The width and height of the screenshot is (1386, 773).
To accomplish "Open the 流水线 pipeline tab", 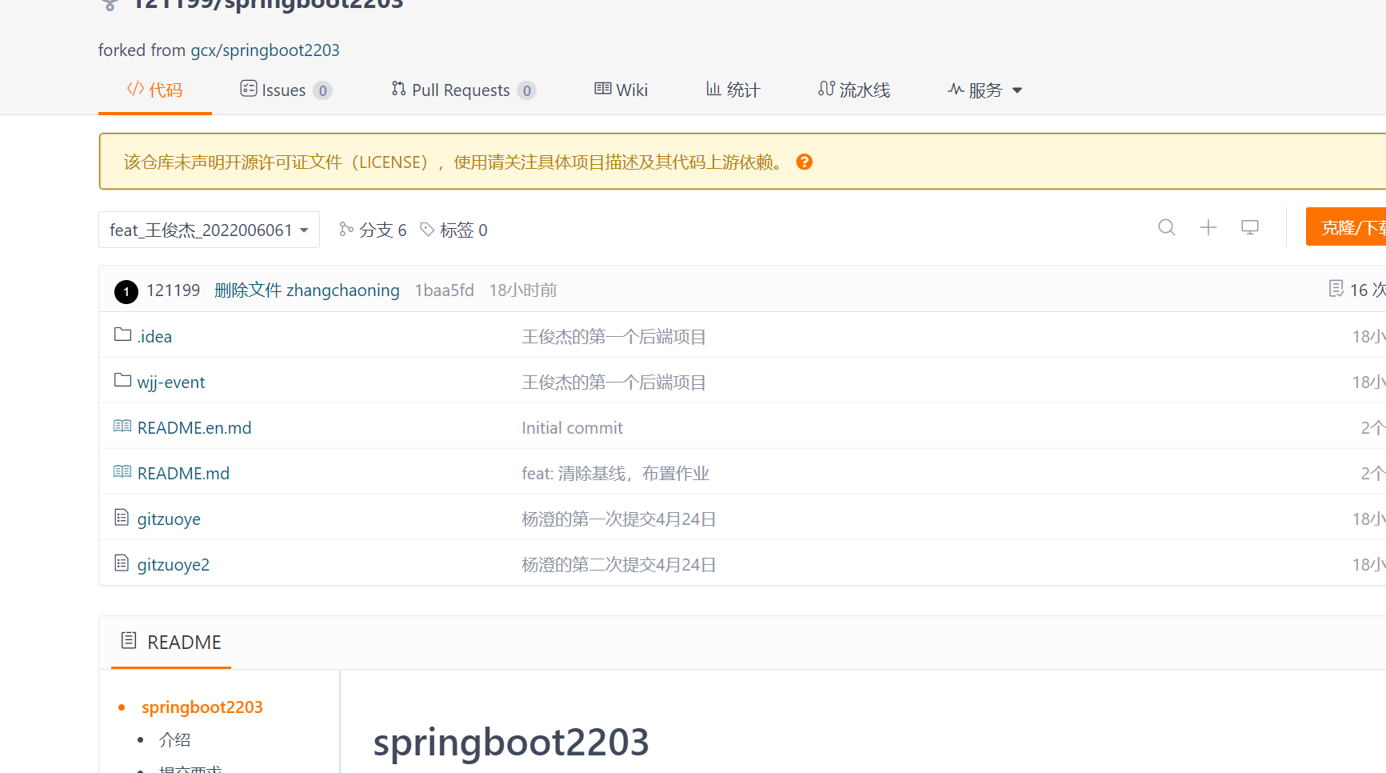I will coord(854,90).
